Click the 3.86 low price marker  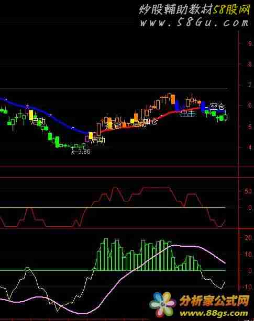[x=81, y=152]
